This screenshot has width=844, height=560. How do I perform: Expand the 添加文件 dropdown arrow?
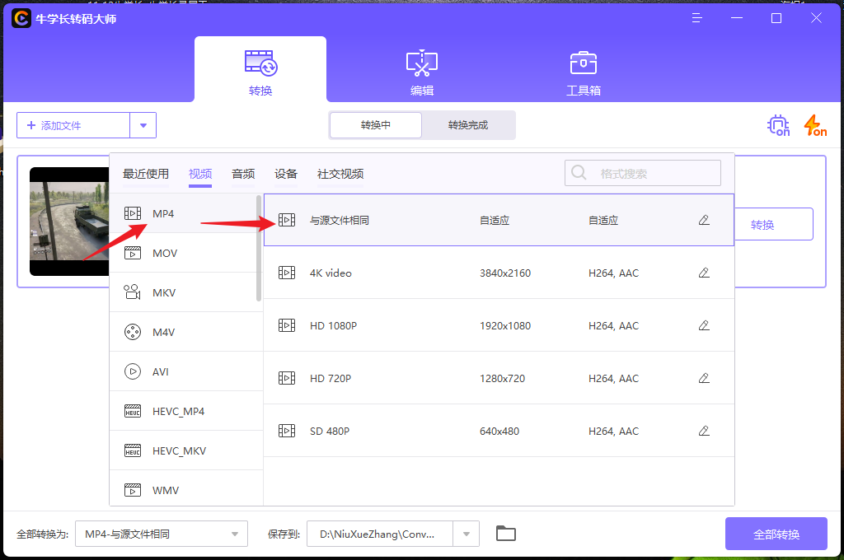(143, 125)
